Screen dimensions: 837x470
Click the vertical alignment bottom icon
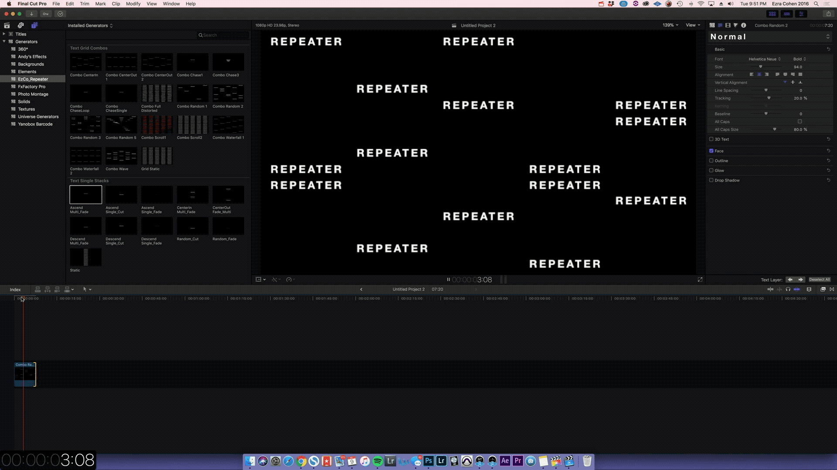click(x=800, y=82)
